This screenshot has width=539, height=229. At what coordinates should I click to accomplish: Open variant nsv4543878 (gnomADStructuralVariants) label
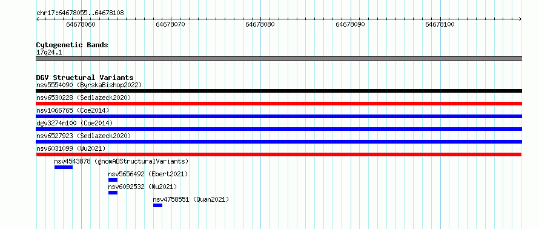(x=121, y=161)
